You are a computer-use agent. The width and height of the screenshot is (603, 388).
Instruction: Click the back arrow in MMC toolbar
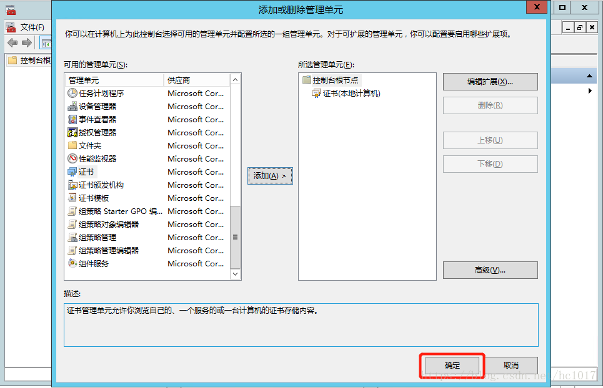[12, 42]
